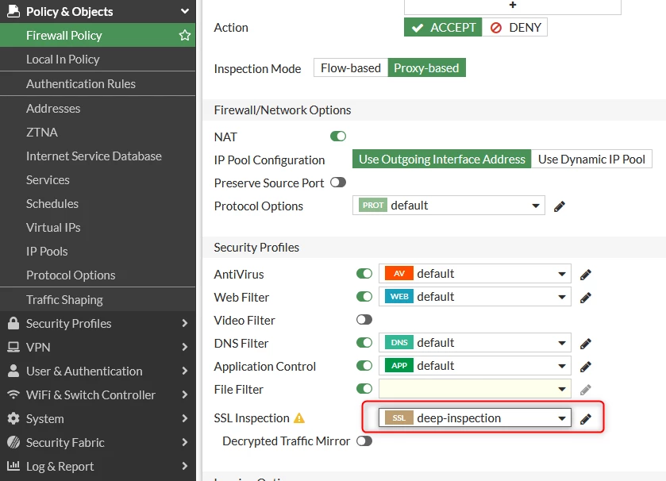Click the Security Fabric icon

click(x=13, y=442)
